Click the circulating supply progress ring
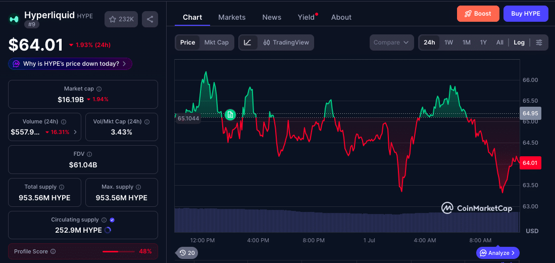This screenshot has width=555, height=263. 108,230
